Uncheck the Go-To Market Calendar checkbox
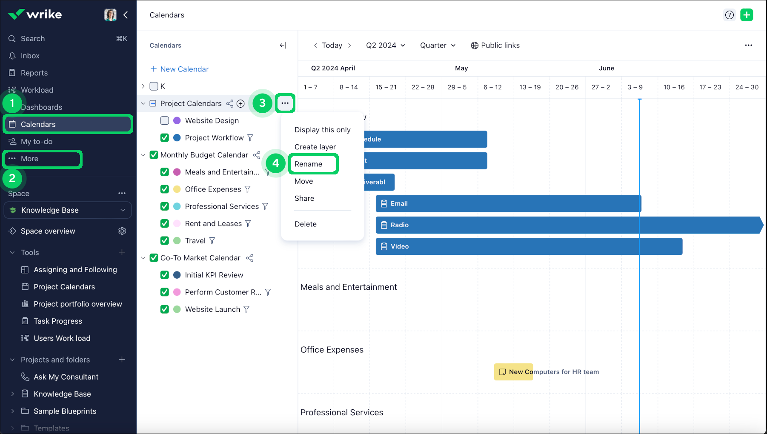Viewport: 767px width, 434px height. click(154, 258)
